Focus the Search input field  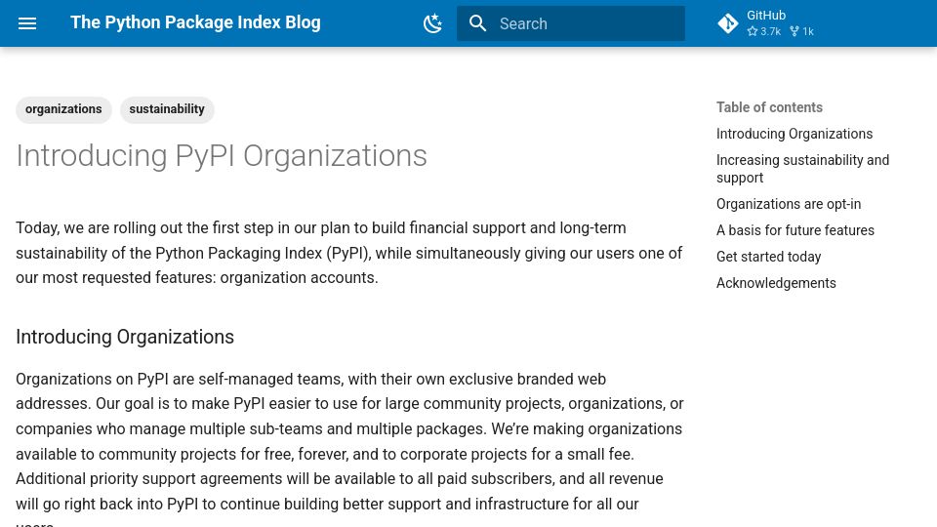(x=571, y=23)
